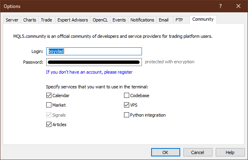Focus the Password field
Image resolution: width=248 pixels, height=160 pixels.
(x=94, y=62)
